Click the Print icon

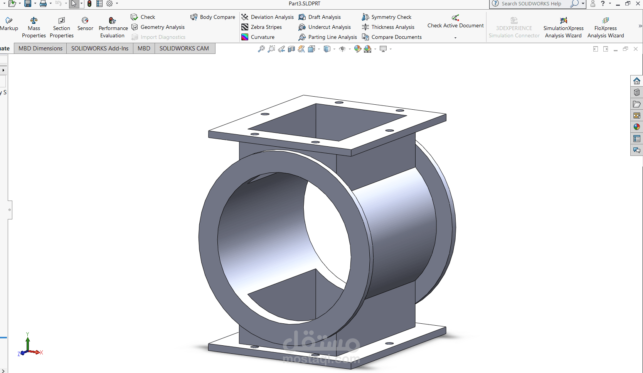click(43, 3)
